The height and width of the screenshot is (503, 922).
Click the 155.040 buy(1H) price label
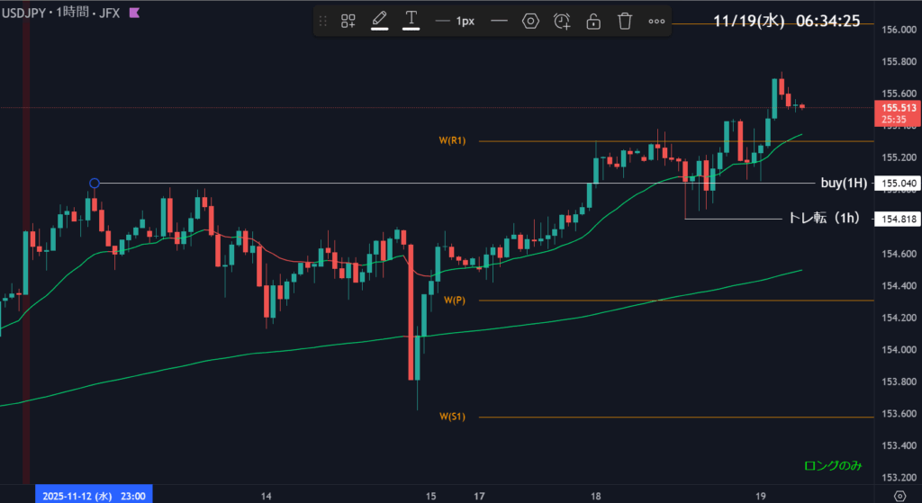tap(897, 184)
